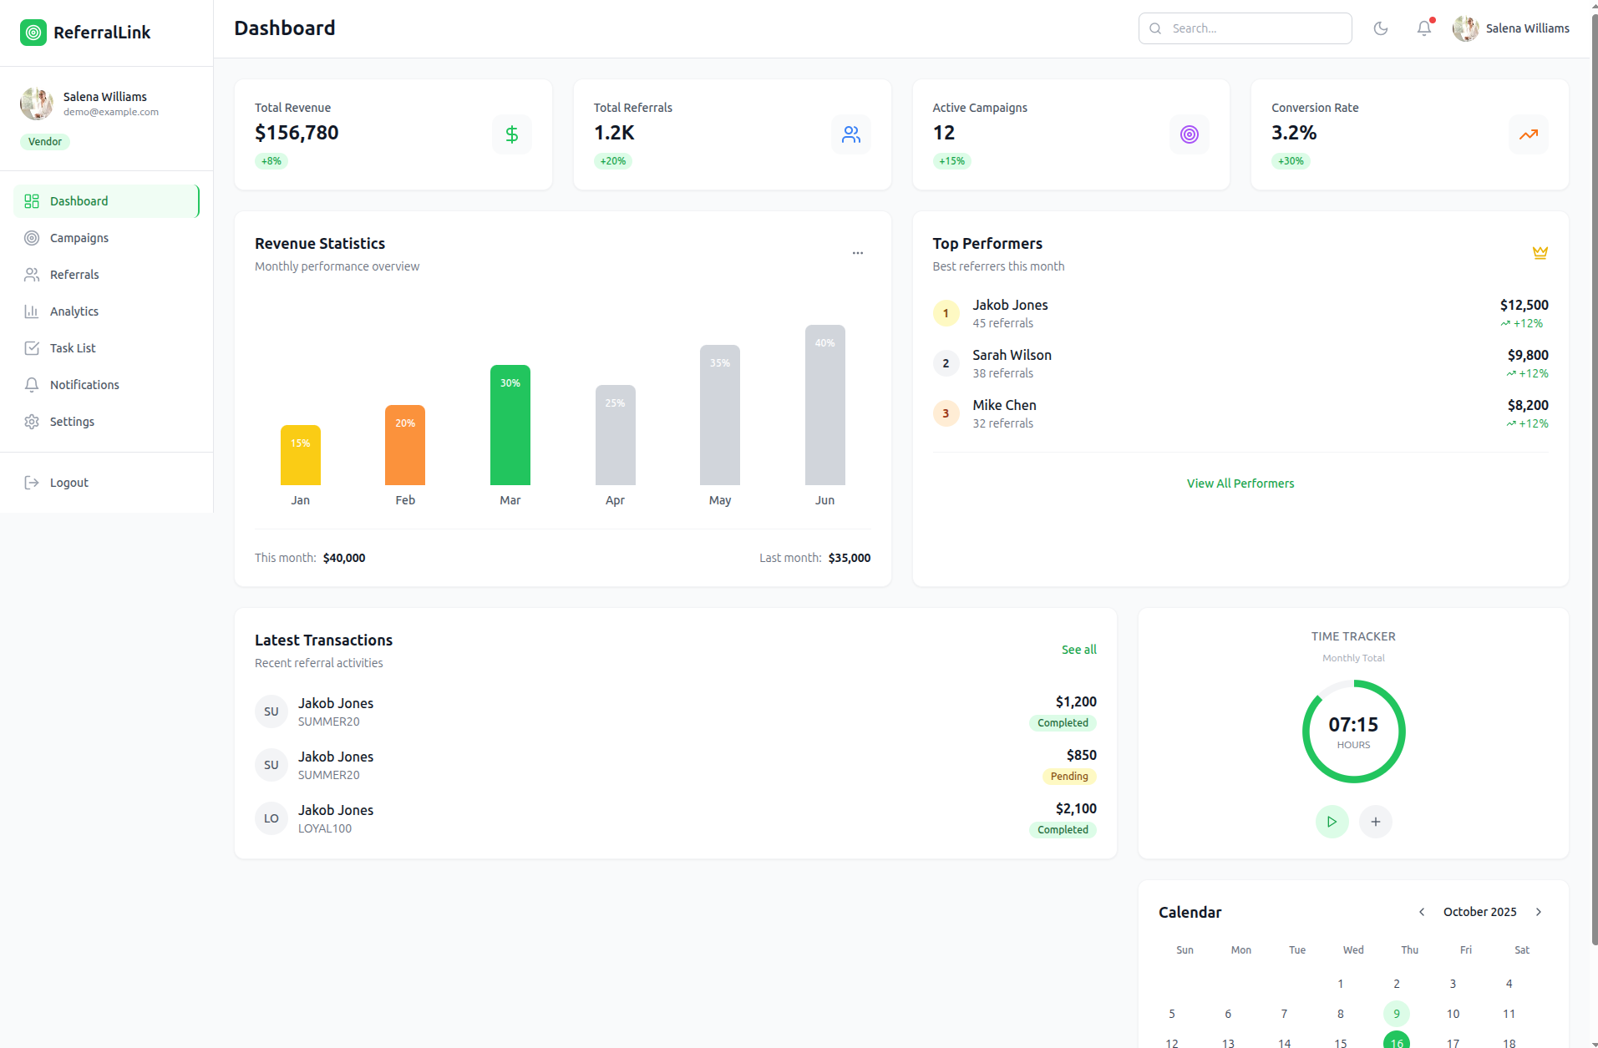
Task: Go to the previous calendar month
Action: point(1422,912)
